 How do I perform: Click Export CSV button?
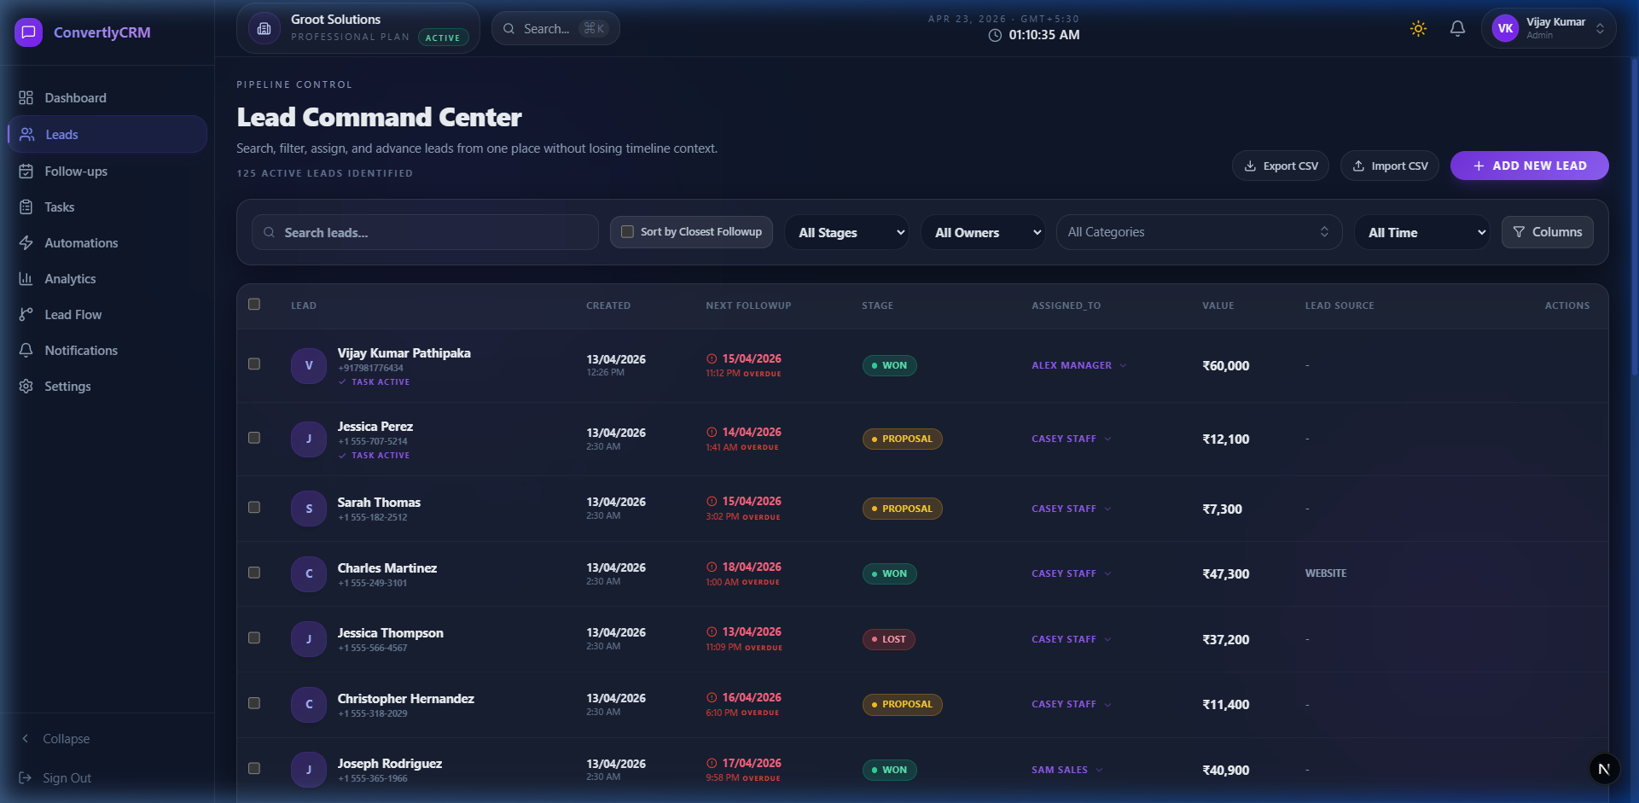coord(1280,166)
